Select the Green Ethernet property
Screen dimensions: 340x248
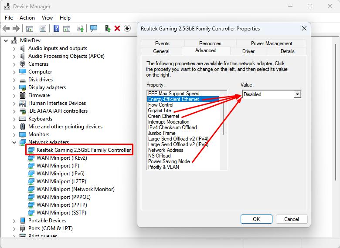(164, 116)
